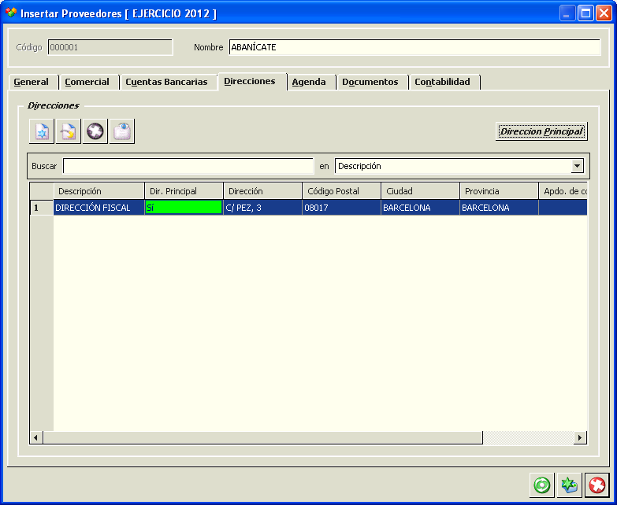Image resolution: width=617 pixels, height=505 pixels.
Task: Delete the address with the dark cross icon
Action: coord(95,131)
